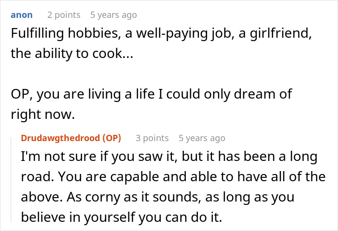Click the anon comment's 2 points score
The image size is (338, 231).
coord(64,15)
